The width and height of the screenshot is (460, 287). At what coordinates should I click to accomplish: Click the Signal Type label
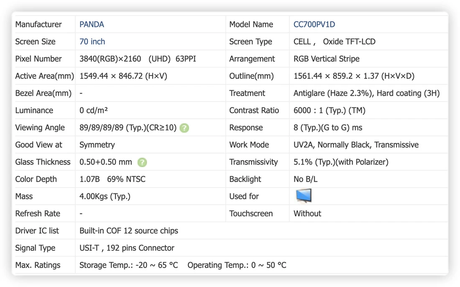(x=35, y=248)
